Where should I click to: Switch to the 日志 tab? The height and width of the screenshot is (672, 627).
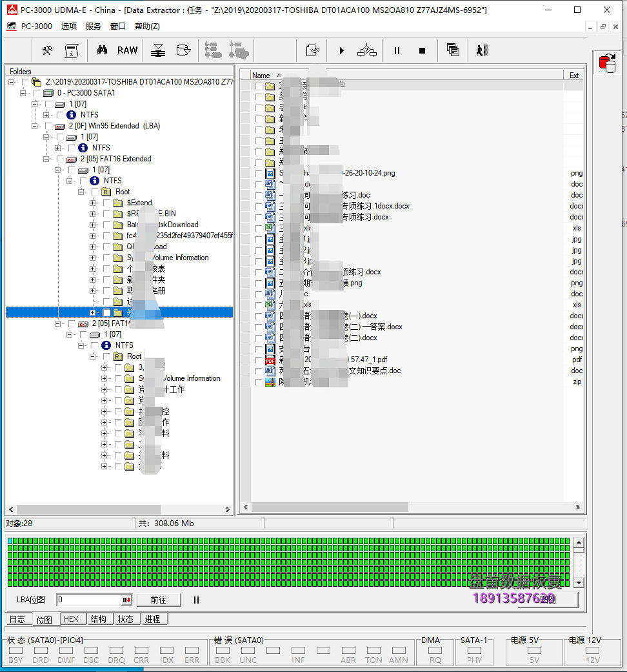click(17, 619)
